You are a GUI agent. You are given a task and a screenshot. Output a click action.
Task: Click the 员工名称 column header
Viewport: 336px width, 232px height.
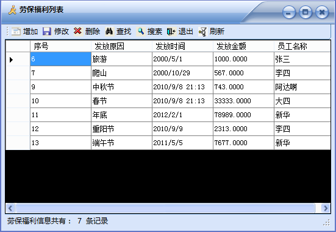(302, 46)
